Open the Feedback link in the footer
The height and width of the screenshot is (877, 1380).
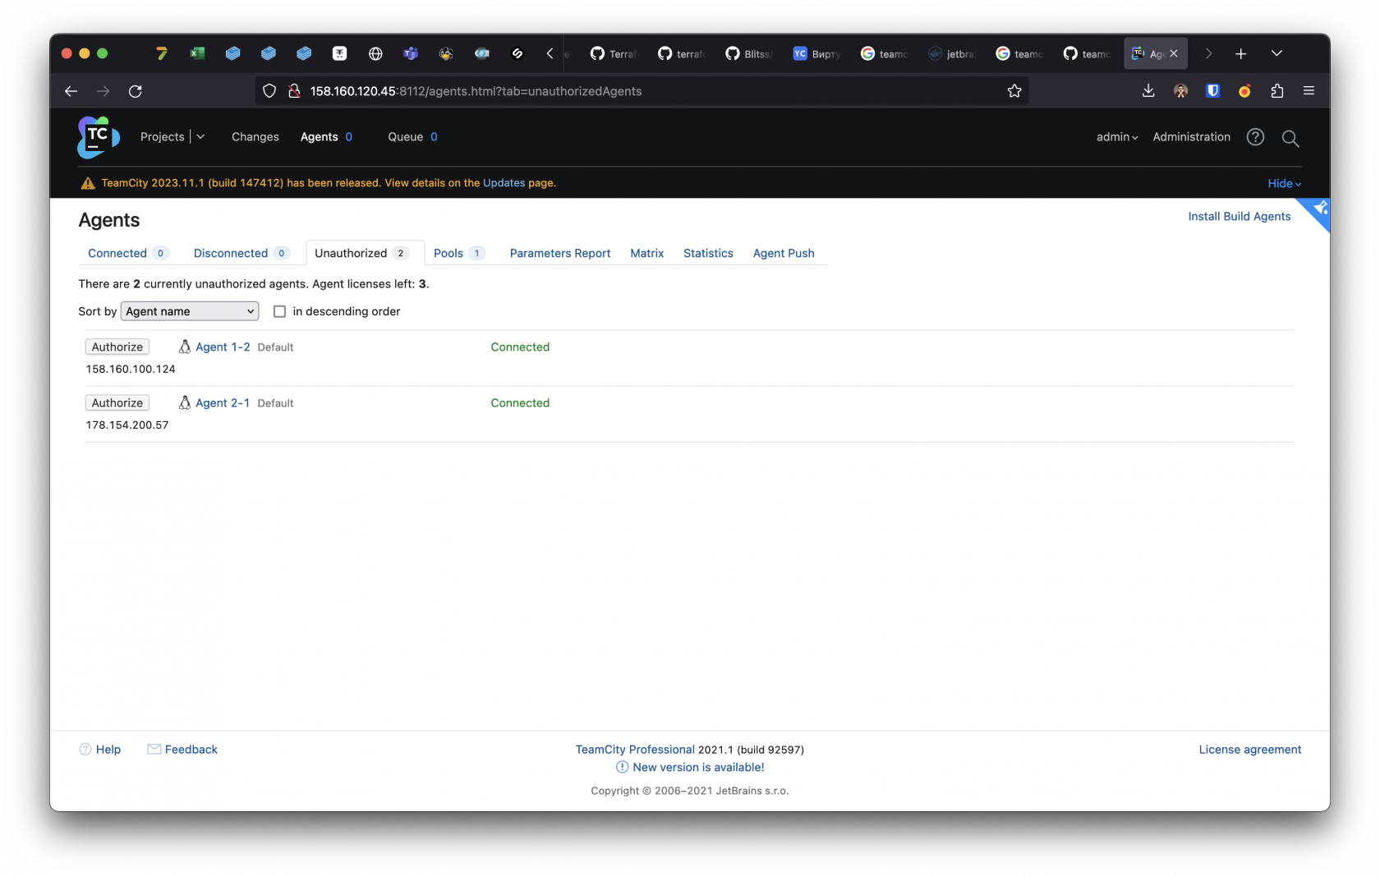pos(191,750)
